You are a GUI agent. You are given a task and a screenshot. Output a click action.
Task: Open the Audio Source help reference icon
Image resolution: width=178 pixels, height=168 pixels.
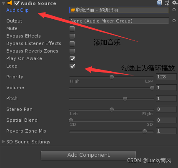click(159, 3)
